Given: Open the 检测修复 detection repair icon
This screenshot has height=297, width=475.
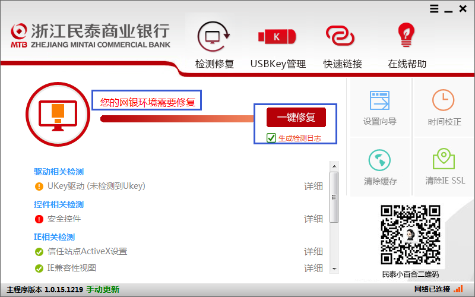Looking at the screenshot, I should click(214, 36).
